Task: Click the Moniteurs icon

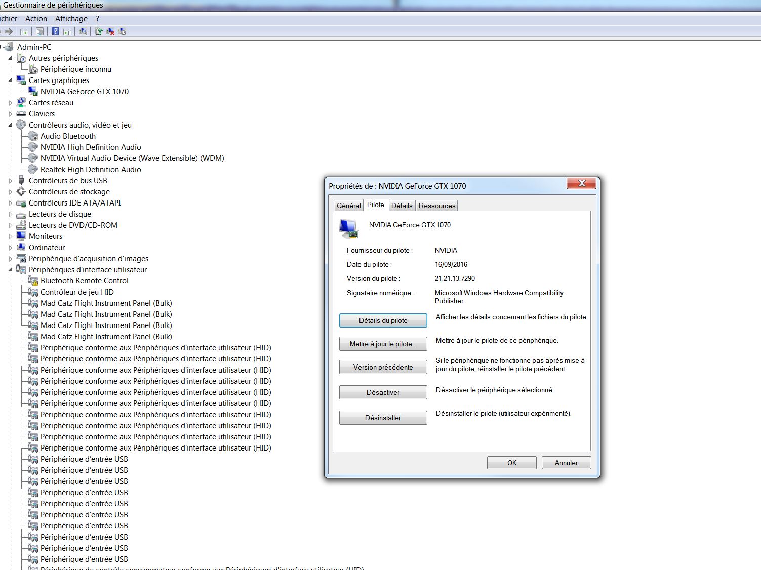Action: tap(21, 236)
